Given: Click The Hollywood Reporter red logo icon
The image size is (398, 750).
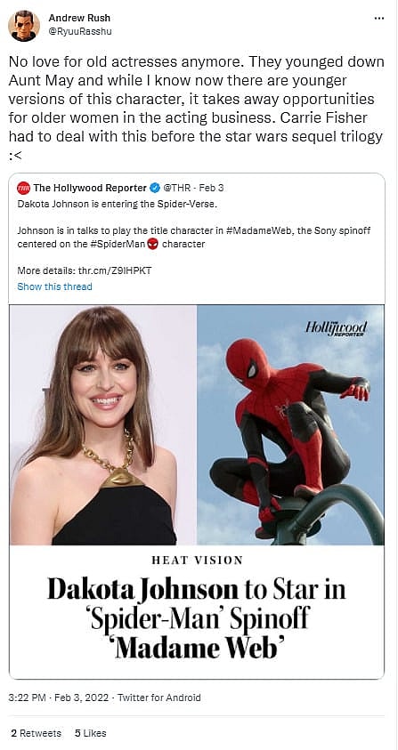Looking at the screenshot, I should tap(23, 188).
